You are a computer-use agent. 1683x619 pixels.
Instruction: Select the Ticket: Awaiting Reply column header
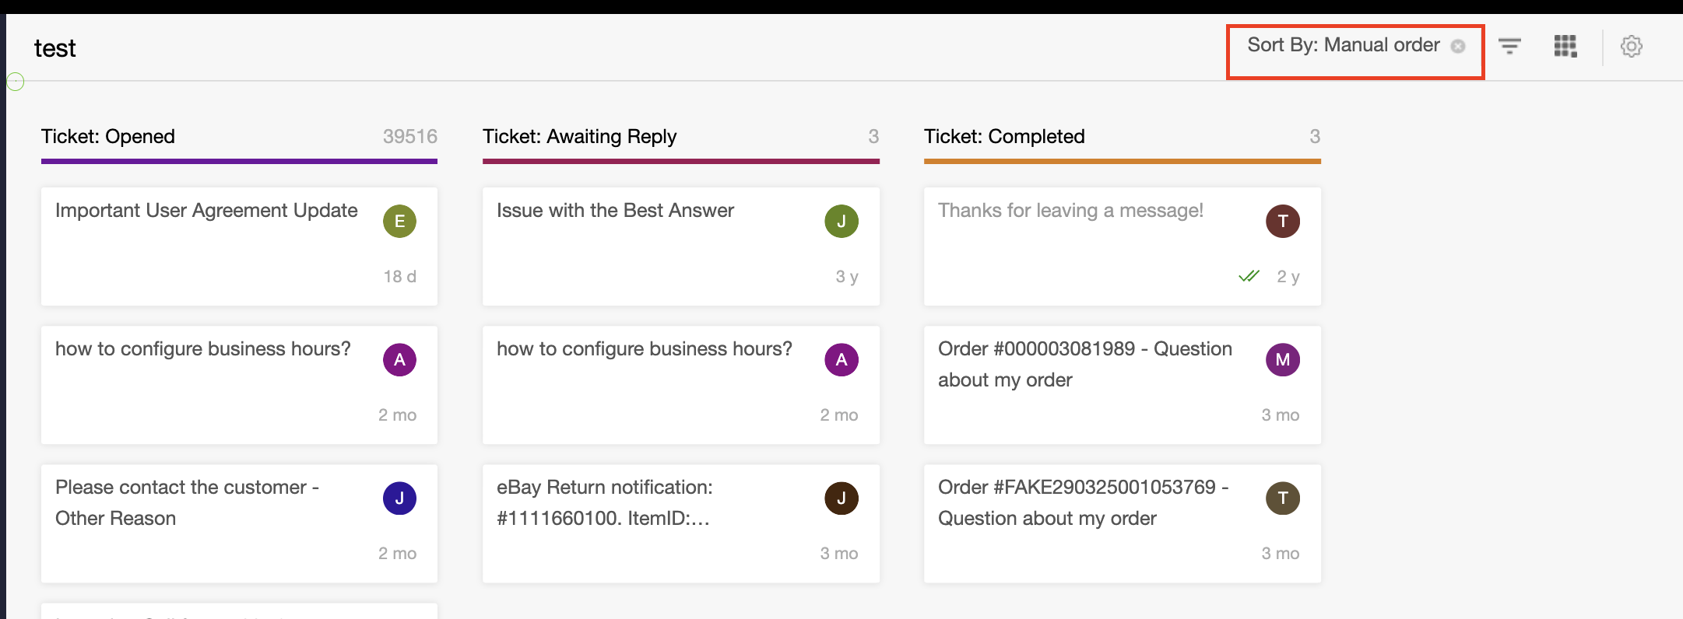pyautogui.click(x=580, y=136)
